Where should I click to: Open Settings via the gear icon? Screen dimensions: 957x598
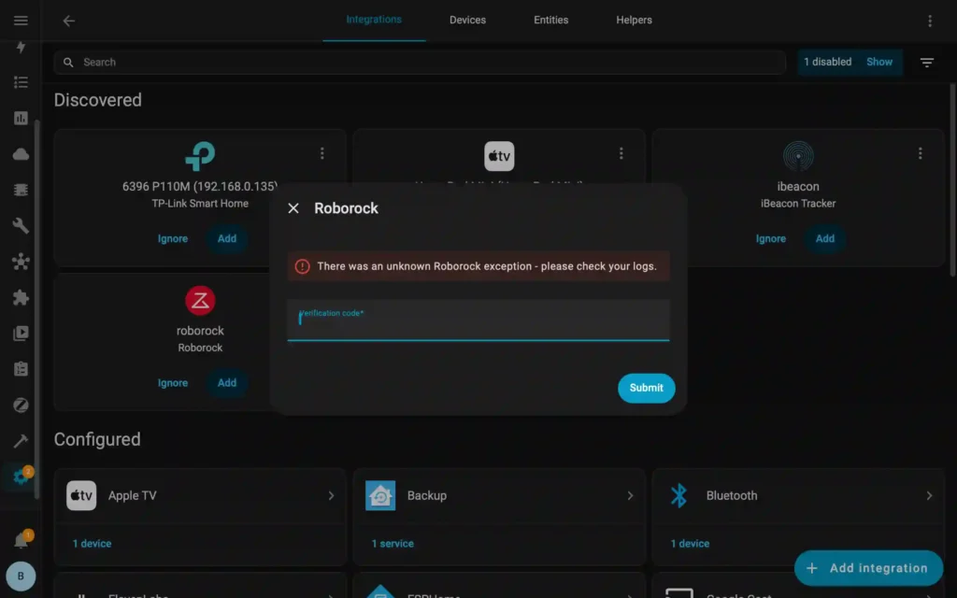[x=21, y=477]
